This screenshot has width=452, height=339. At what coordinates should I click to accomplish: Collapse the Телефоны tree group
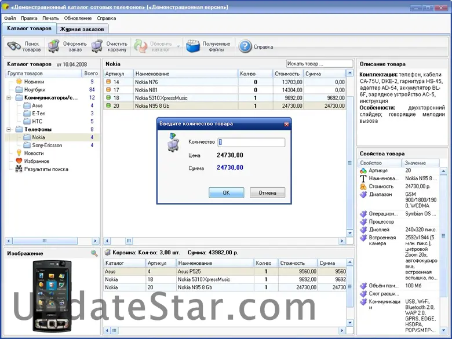click(x=9, y=129)
